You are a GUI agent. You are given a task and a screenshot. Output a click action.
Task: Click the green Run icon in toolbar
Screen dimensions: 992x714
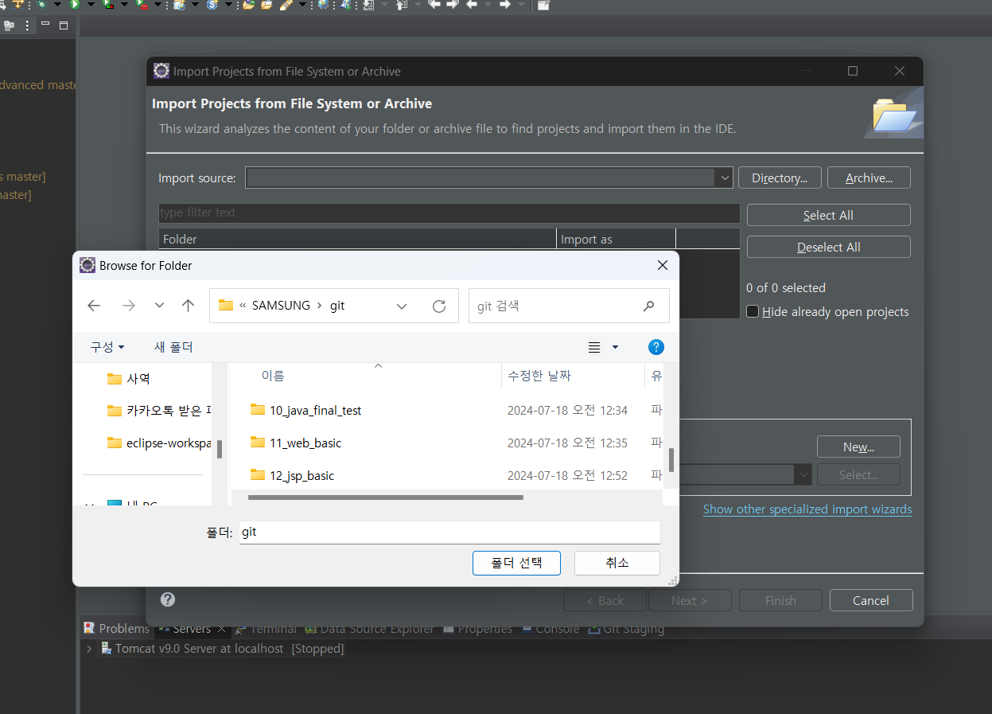click(x=75, y=5)
